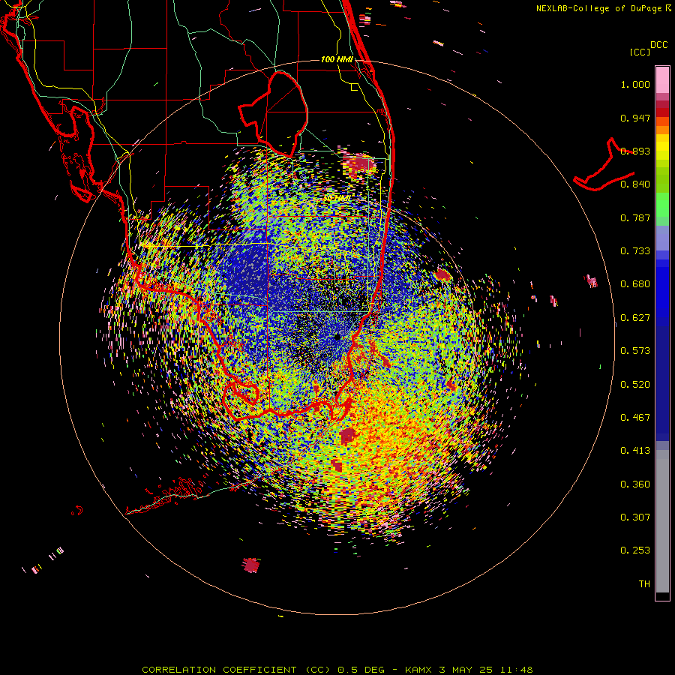Select the 0.787 scale value

[x=635, y=217]
